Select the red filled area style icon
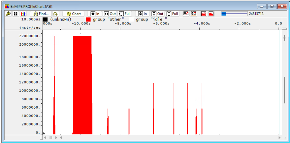The width and height of the screenshot is (290, 143). [211, 14]
